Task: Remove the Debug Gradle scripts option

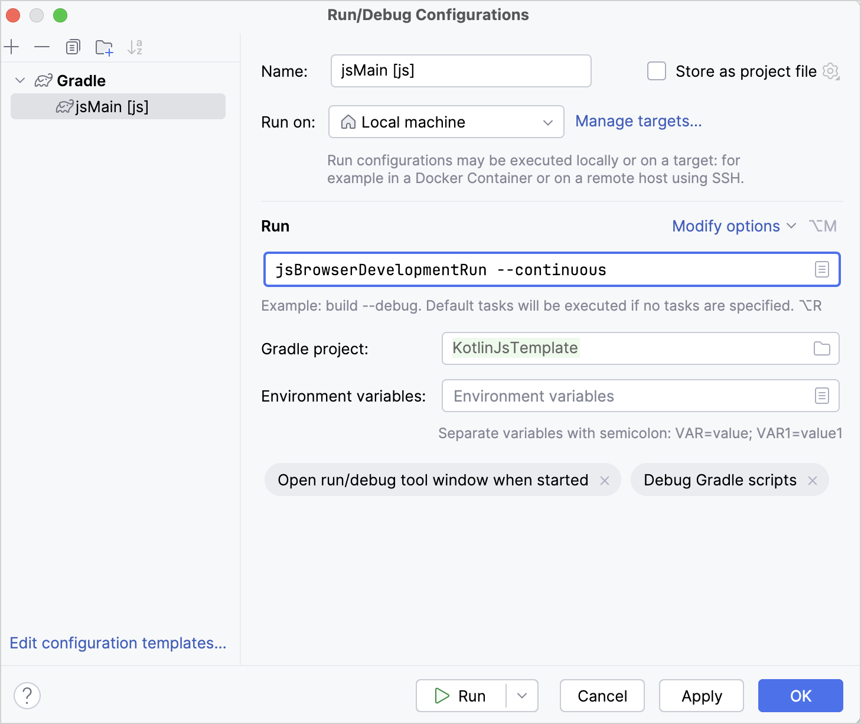Action: coord(814,480)
